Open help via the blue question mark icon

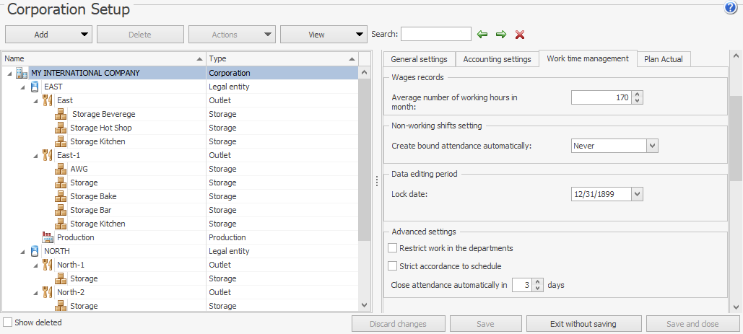pos(730,9)
